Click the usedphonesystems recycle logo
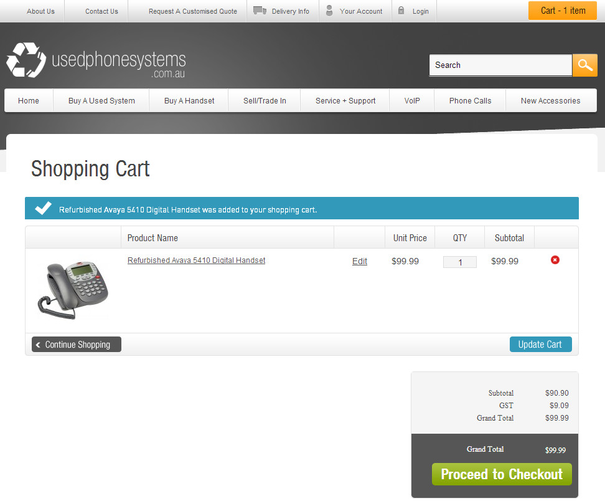Image resolution: width=605 pixels, height=501 pixels. (96, 60)
